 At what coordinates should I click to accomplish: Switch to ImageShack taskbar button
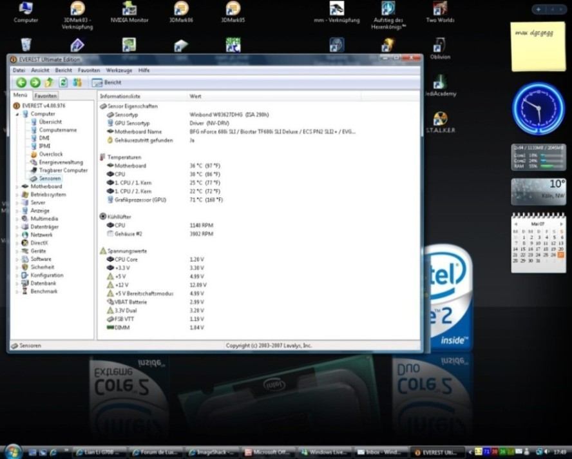212,453
